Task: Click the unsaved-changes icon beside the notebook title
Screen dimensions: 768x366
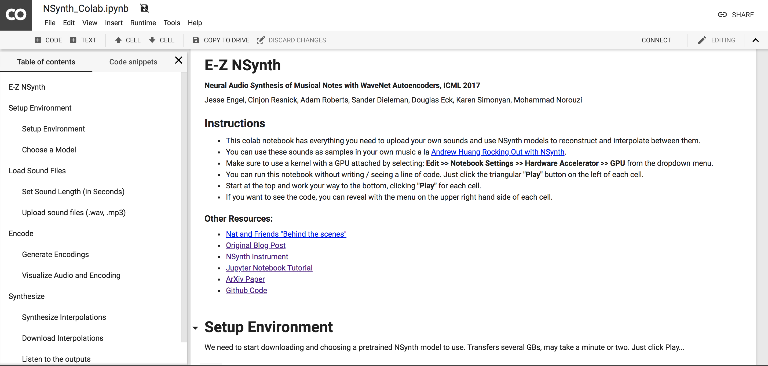Action: [x=144, y=8]
